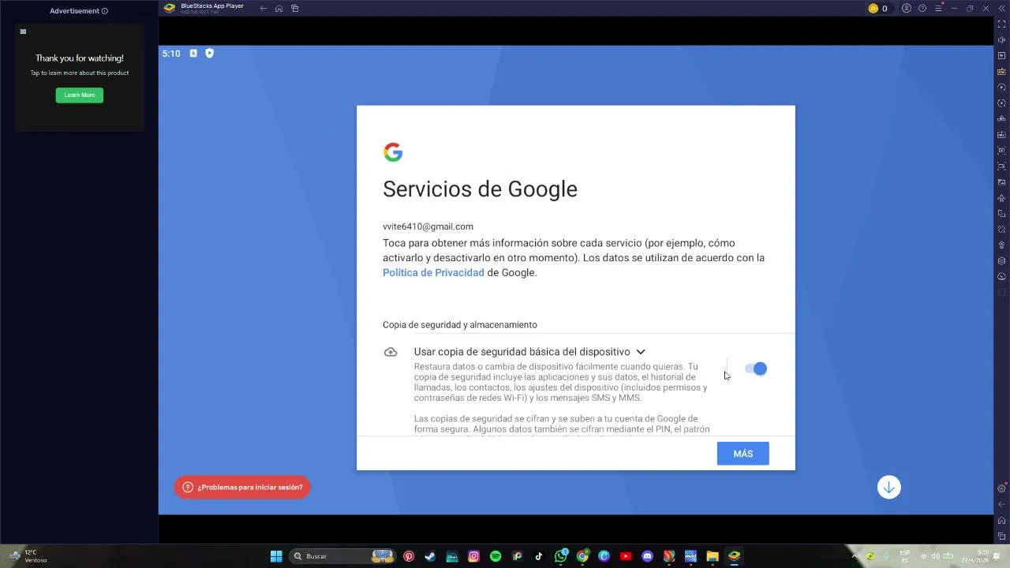
Task: Click the taskbar Buscar search box
Action: (342, 556)
